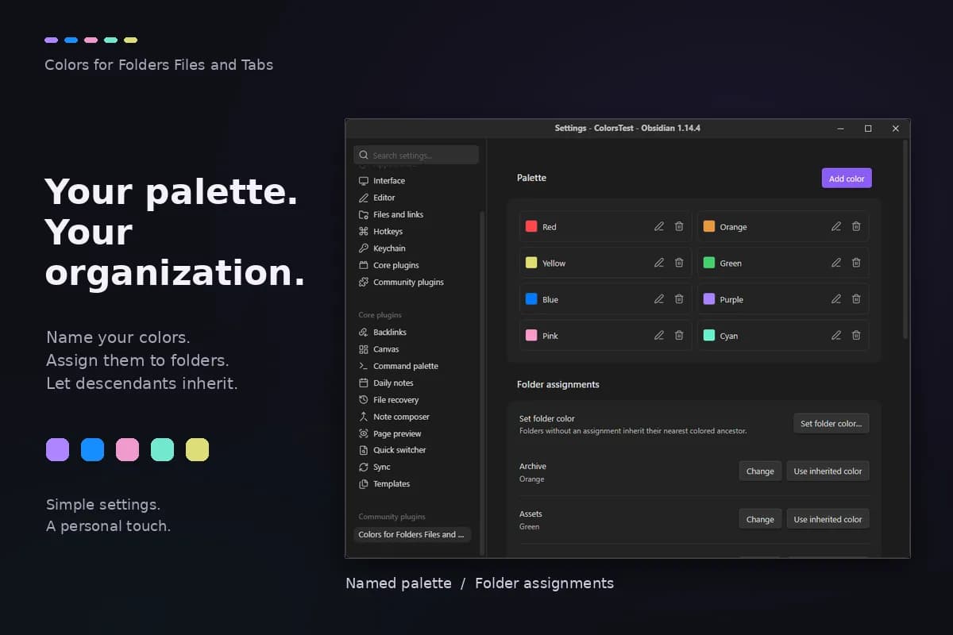Click Set folder color... button
953x635 pixels.
click(831, 423)
